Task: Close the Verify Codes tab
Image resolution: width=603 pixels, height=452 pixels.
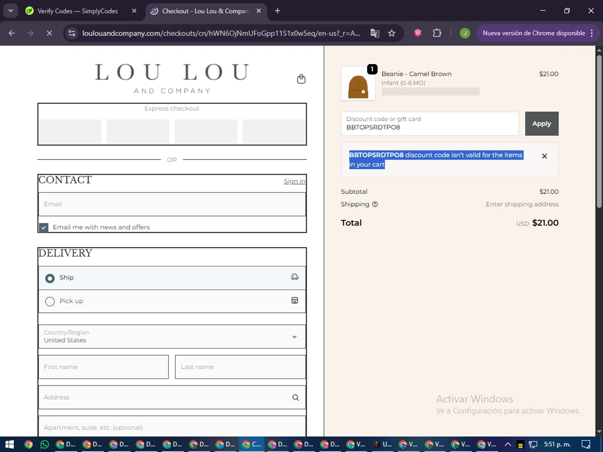Action: click(134, 11)
